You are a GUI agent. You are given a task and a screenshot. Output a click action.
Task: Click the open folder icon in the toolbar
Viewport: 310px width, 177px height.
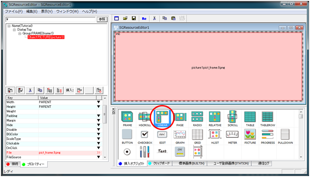[x=125, y=18]
